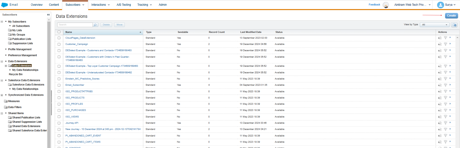The width and height of the screenshot is (460, 148).
Task: Click the Salesforce cloud logo
Action: 5,5
